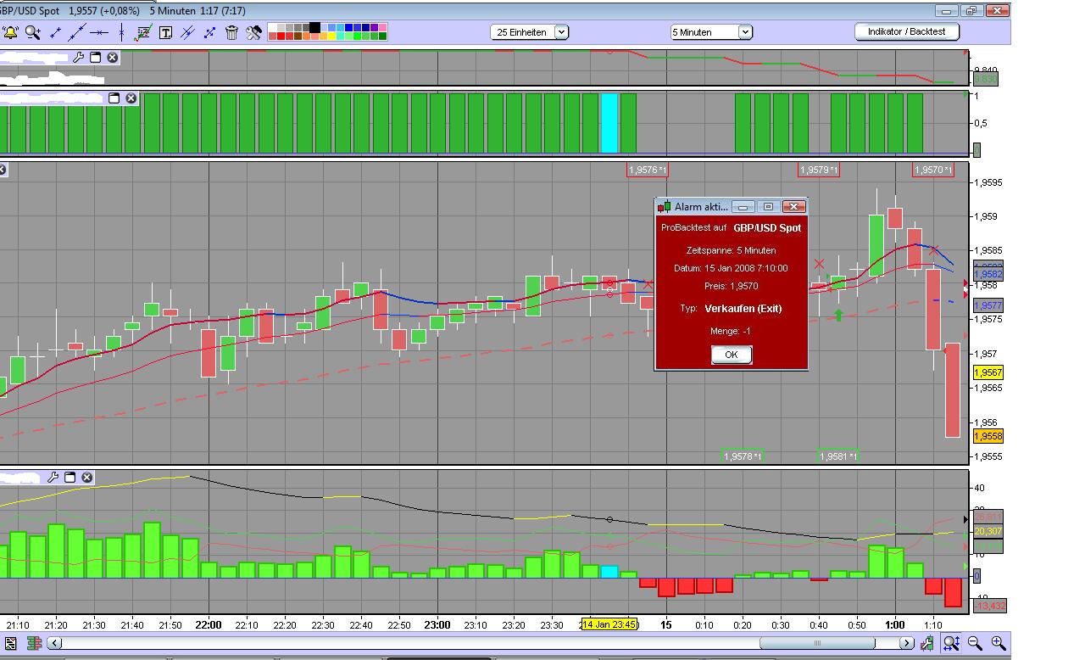Click the green '1,9581 *1' order label
Screen dimensions: 1085x660
(838, 456)
